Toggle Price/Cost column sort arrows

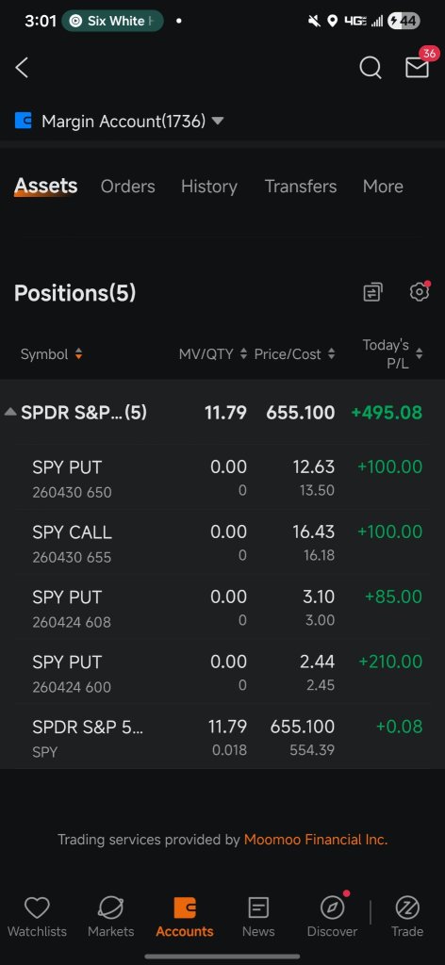(295, 354)
